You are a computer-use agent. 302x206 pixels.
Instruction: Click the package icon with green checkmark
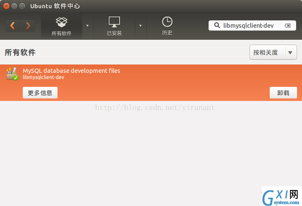[12, 74]
